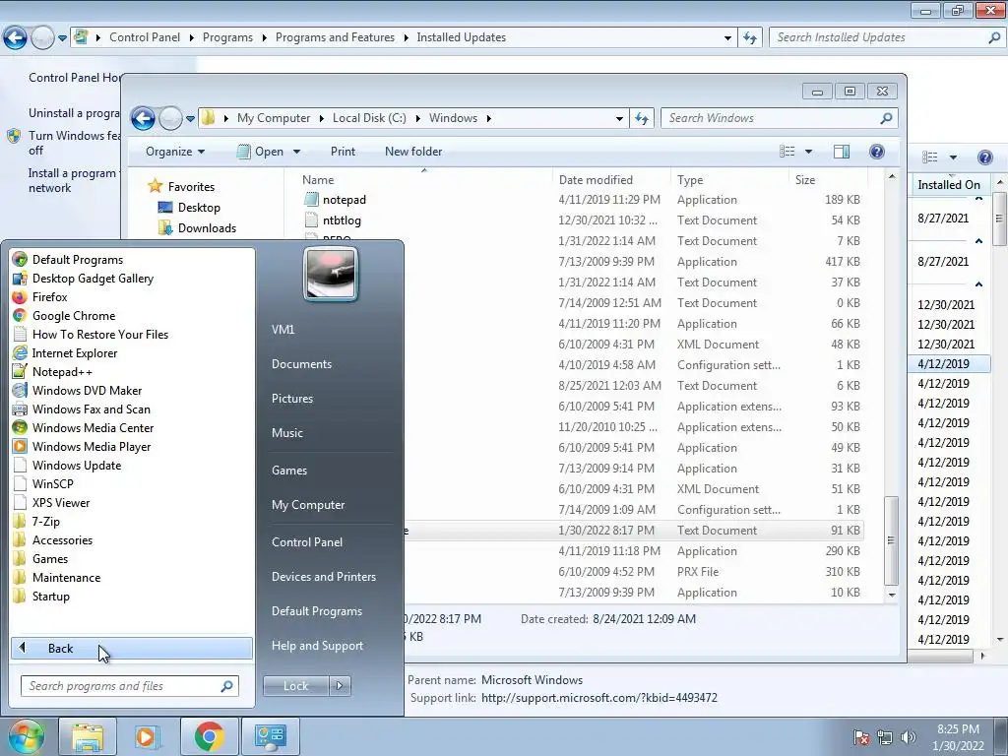Open the change view dropdown arrow in Explorer
The width and height of the screenshot is (1008, 756).
click(x=809, y=151)
